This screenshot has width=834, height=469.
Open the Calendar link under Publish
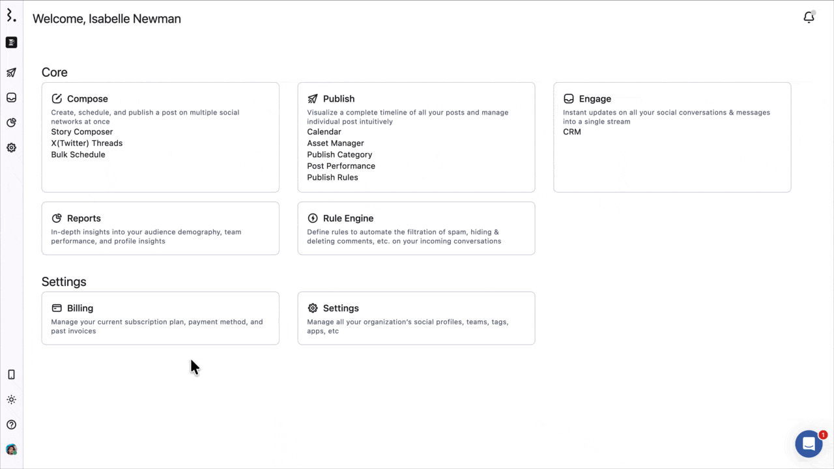pos(324,132)
